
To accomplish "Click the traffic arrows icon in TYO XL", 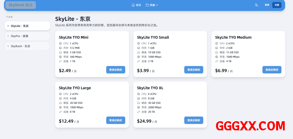I will (138, 112).
